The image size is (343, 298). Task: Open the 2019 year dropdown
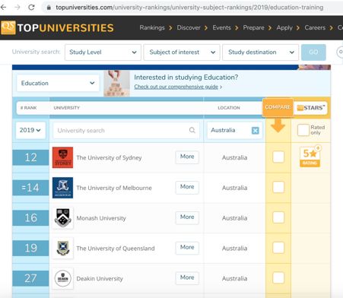pyautogui.click(x=30, y=130)
